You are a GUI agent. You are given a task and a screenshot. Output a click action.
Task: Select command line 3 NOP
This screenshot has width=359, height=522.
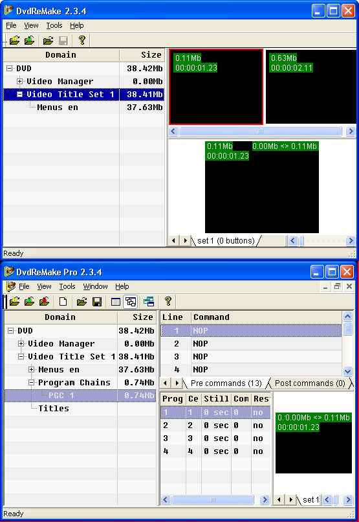[251, 357]
